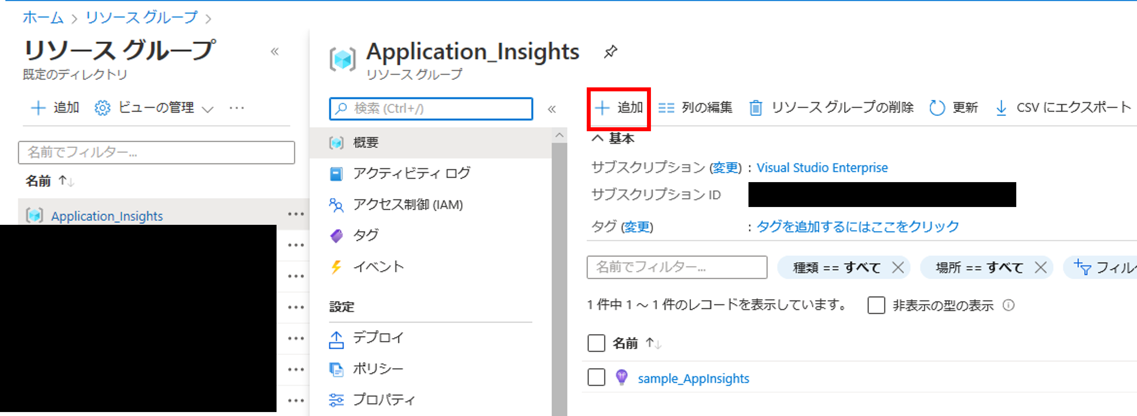1137x416 pixels.
Task: Click the Application_Insights resource group cube icon
Action: [342, 59]
